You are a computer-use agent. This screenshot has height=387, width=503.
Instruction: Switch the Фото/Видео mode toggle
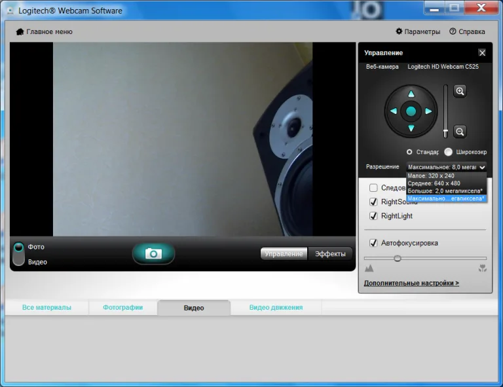(x=18, y=254)
